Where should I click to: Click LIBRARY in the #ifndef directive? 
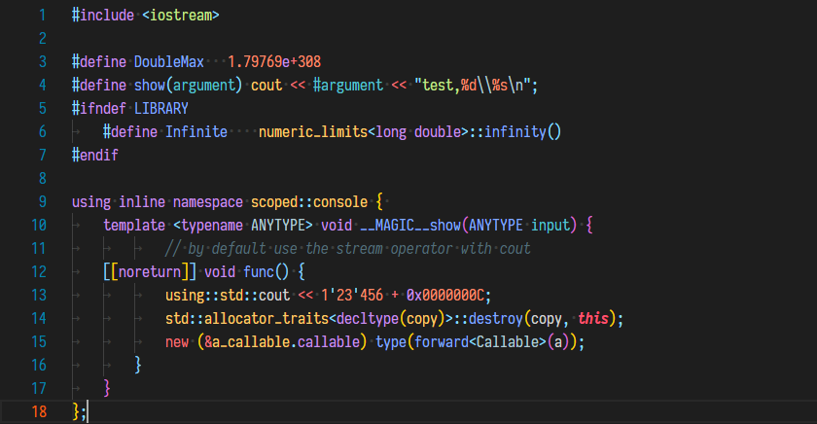tap(160, 109)
